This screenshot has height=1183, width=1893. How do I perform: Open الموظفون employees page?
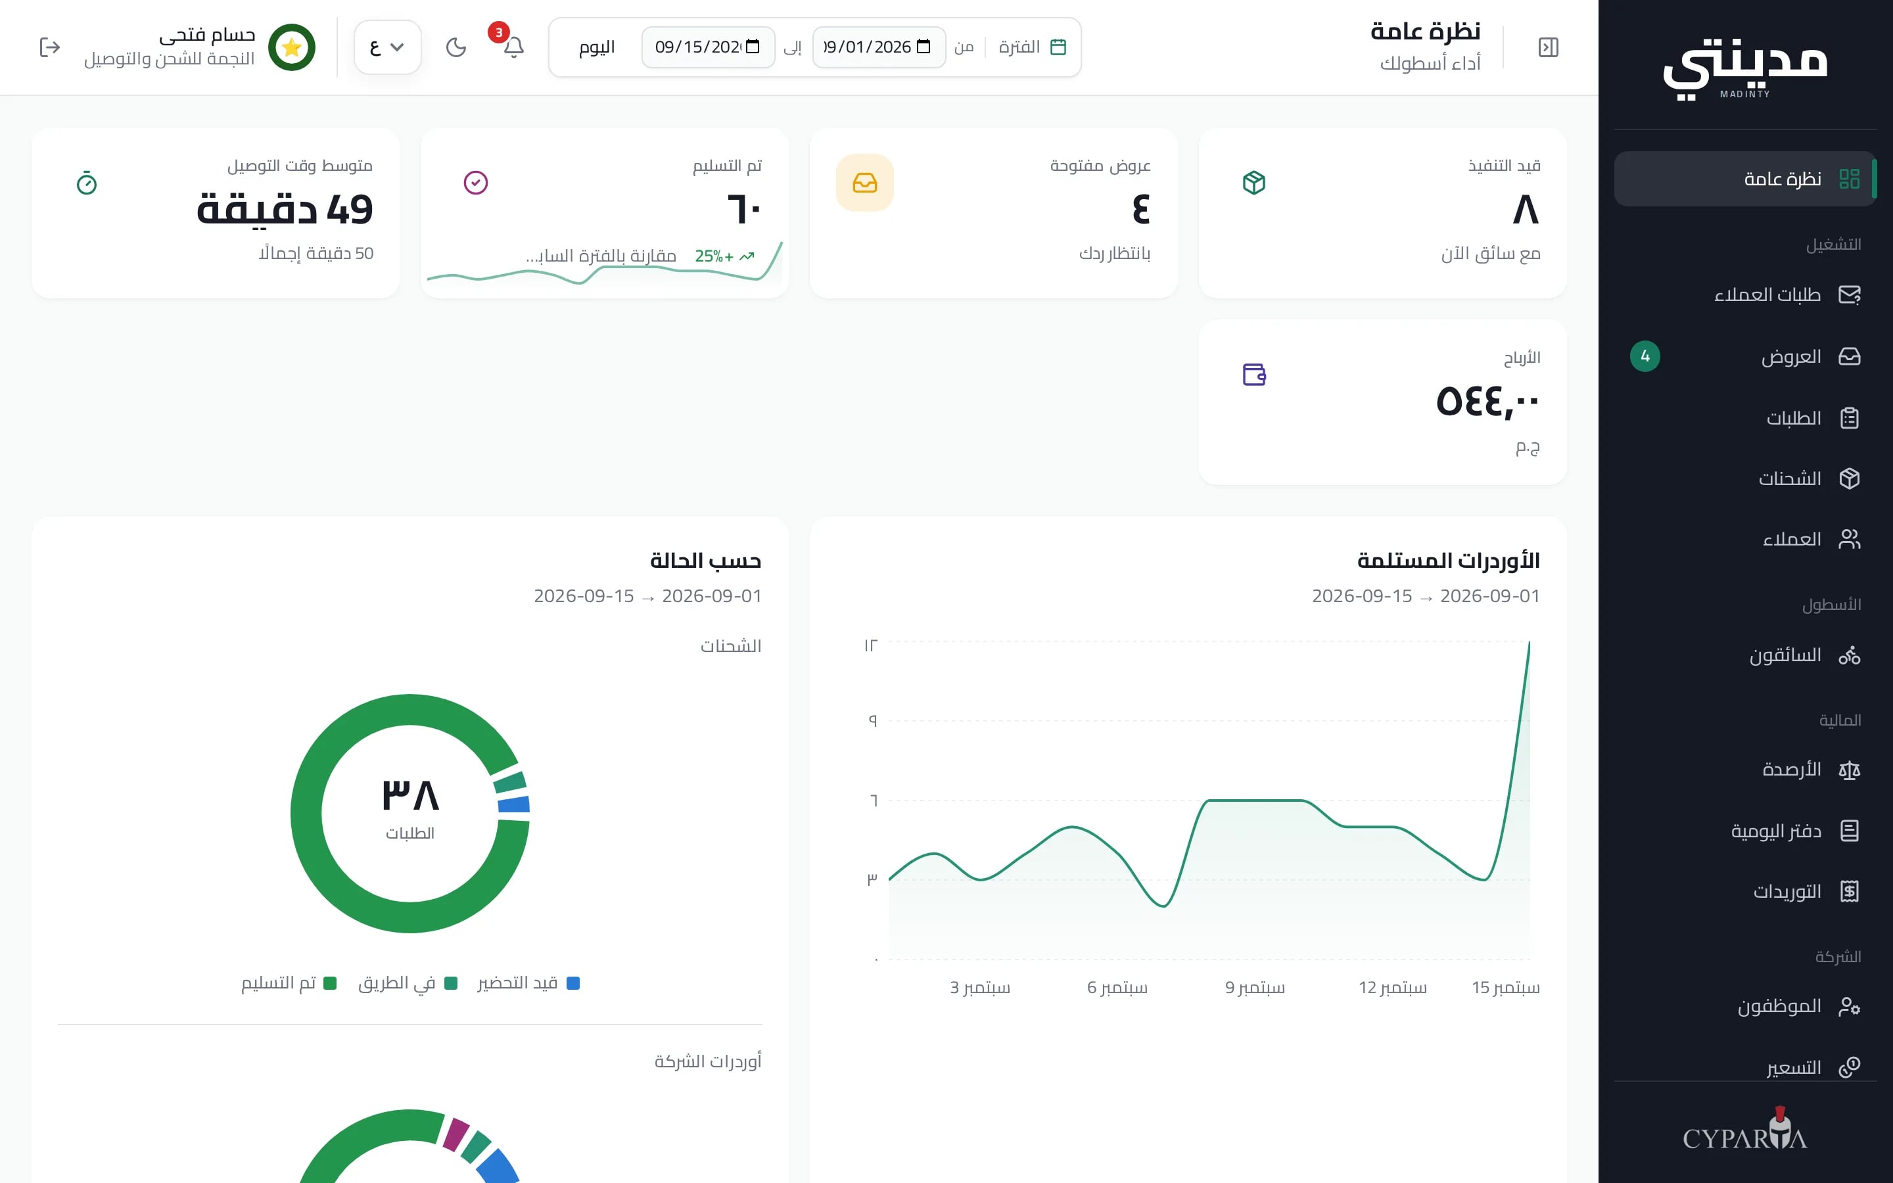tap(1745, 1006)
